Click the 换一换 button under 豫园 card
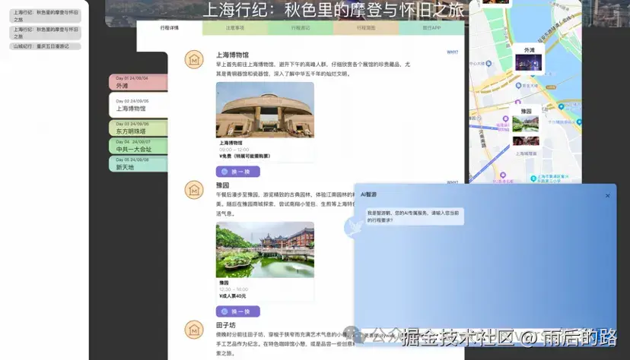Viewport: 630px width, 360px height. (238, 311)
